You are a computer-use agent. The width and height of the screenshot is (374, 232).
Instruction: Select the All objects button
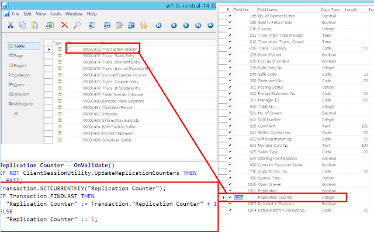tap(16, 114)
